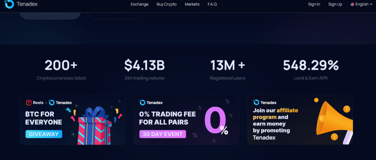Open the Exchange menu item

click(x=139, y=4)
